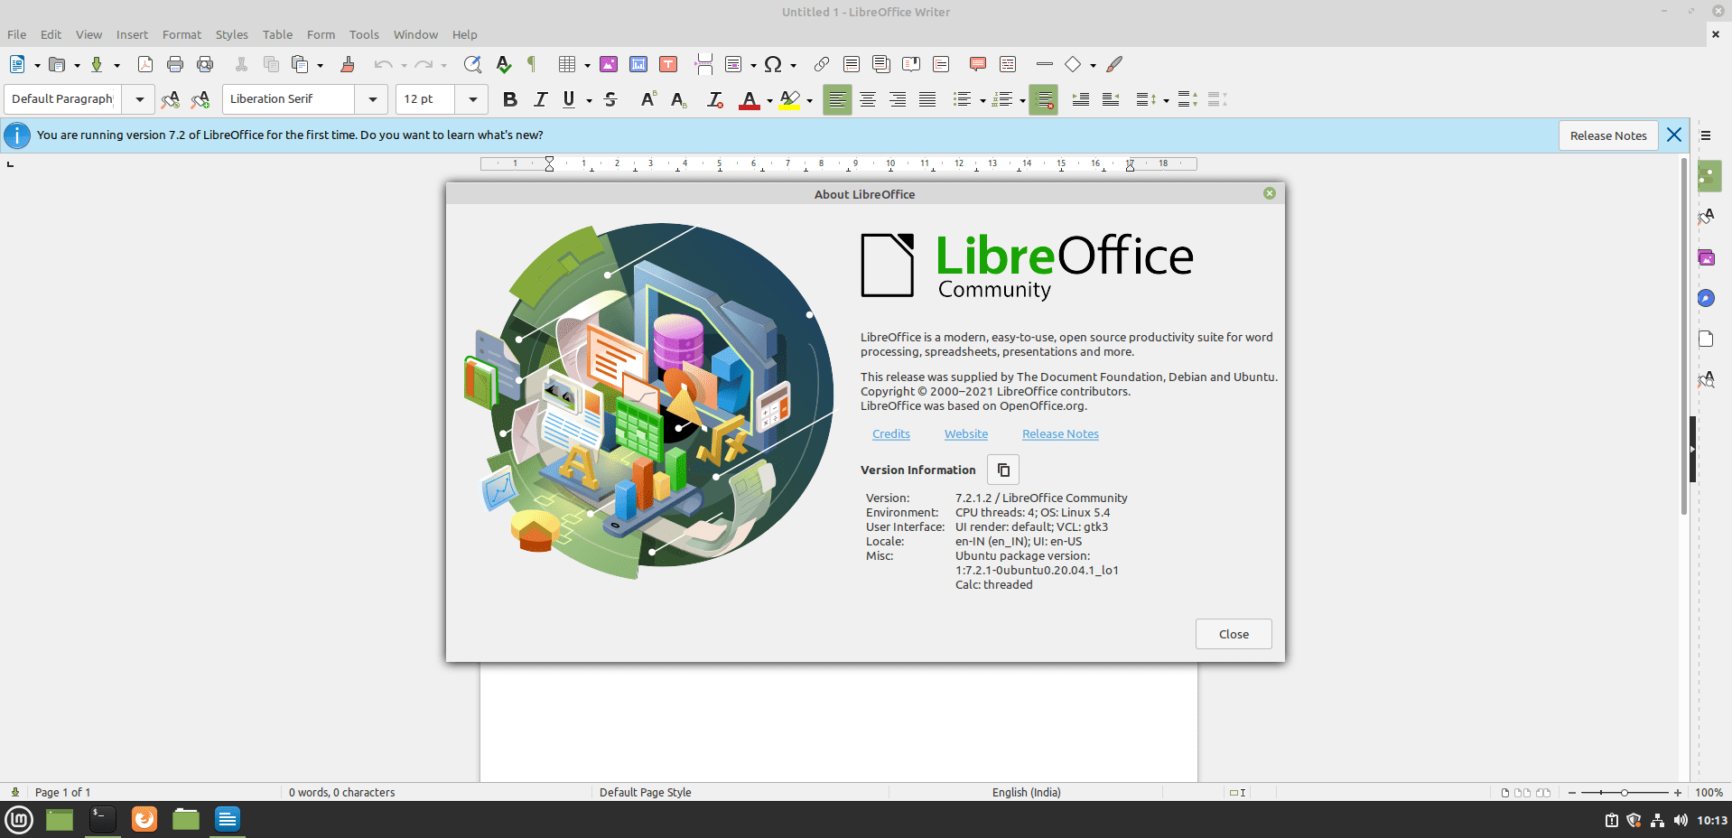Apply the red font color
The height and width of the screenshot is (838, 1732).
tap(749, 99)
